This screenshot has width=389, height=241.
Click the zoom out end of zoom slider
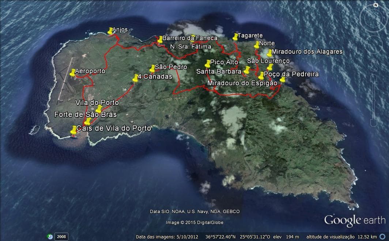(374, 123)
